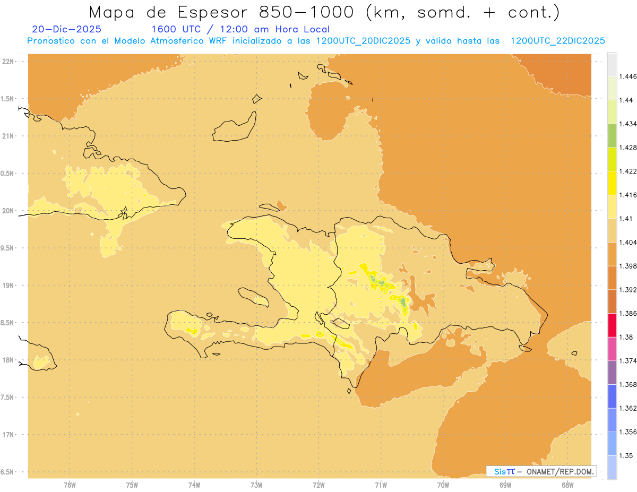The width and height of the screenshot is (637, 492).
Task: Select the date label "20-Dic-2025"
Action: [x=66, y=29]
